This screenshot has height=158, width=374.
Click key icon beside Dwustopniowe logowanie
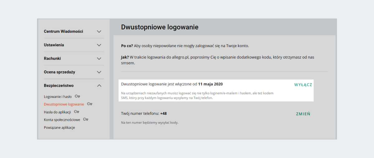point(90,104)
